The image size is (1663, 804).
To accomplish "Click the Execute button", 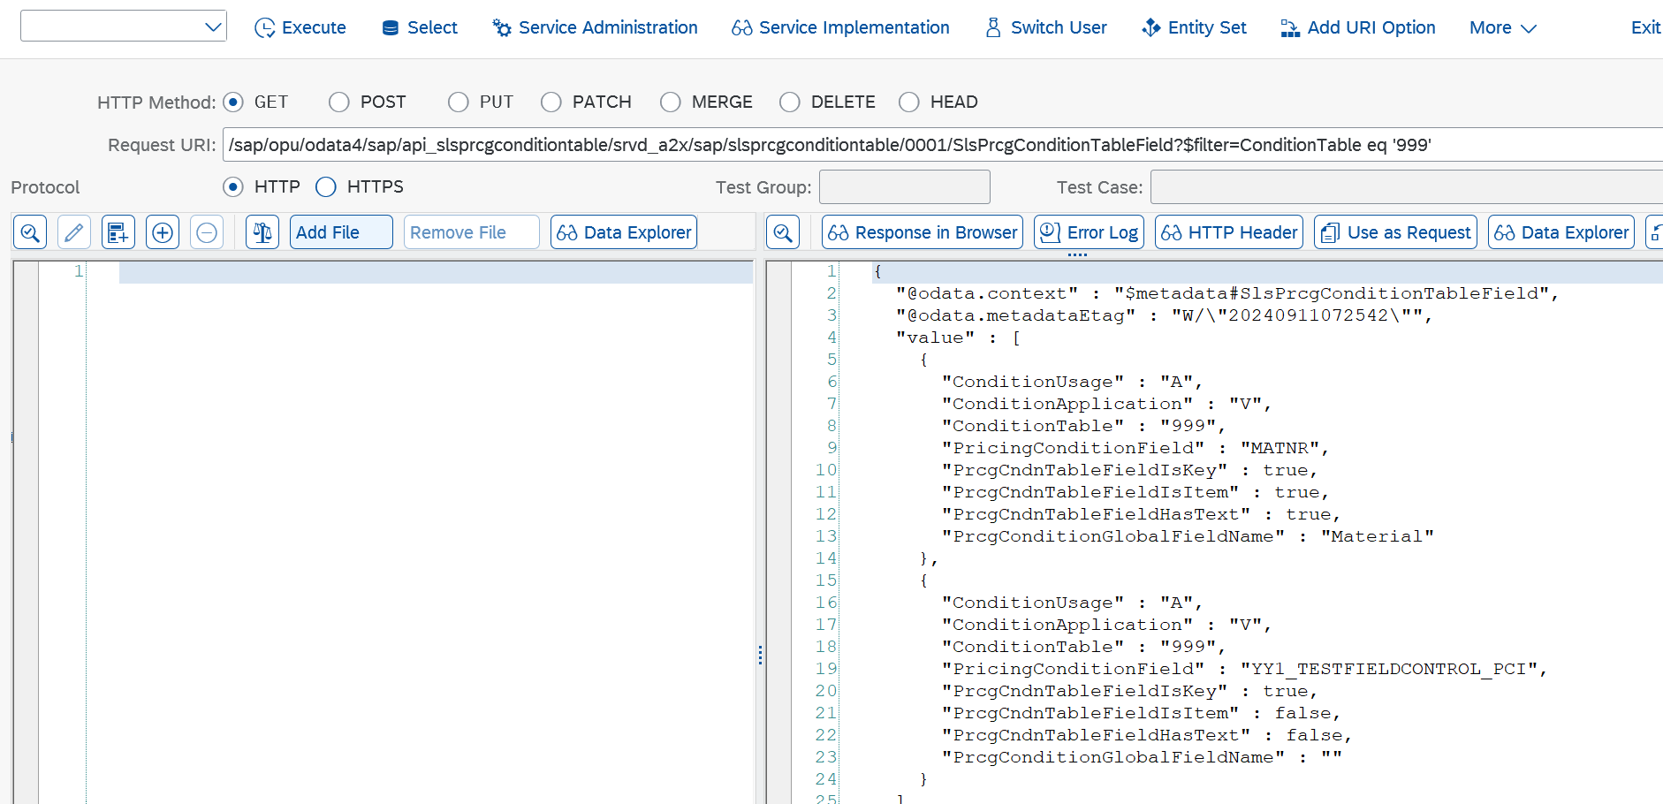I will [x=300, y=27].
